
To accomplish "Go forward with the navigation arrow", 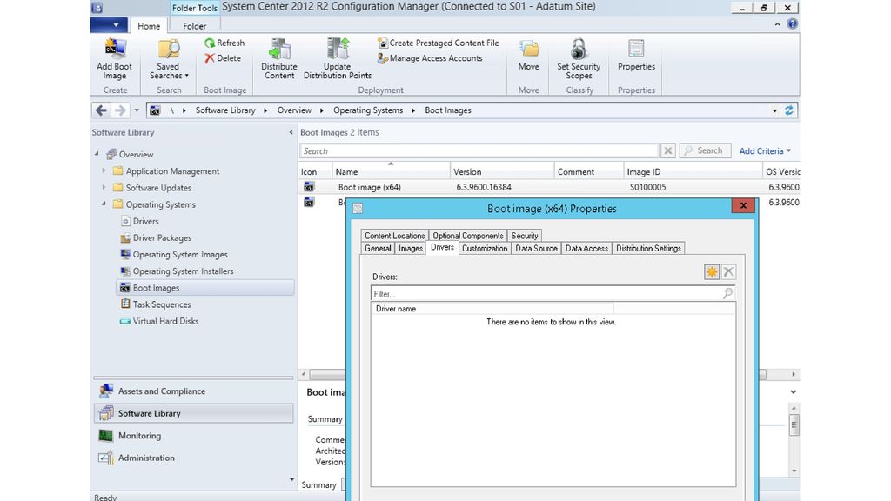I will (119, 110).
